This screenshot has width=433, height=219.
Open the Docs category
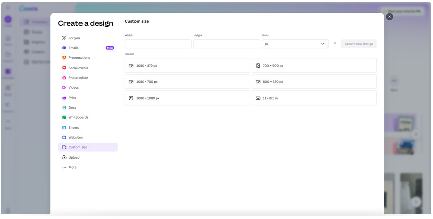[x=72, y=107]
